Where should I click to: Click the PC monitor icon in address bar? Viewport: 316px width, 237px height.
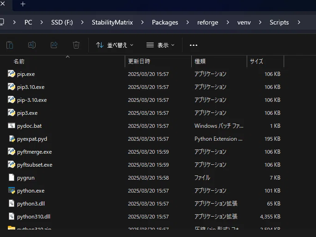point(2,22)
